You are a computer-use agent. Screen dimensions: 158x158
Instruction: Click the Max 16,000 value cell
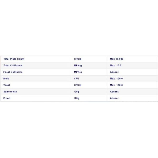point(117,59)
